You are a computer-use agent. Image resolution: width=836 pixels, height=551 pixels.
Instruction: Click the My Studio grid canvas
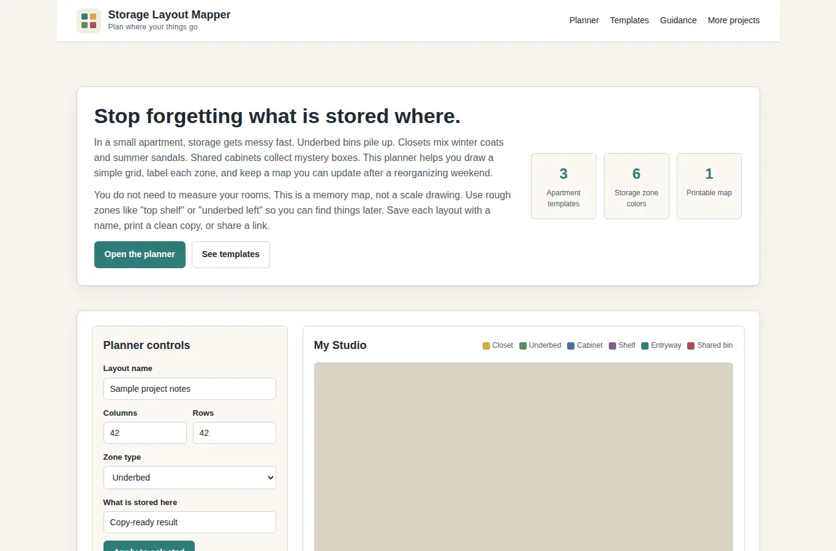(524, 457)
